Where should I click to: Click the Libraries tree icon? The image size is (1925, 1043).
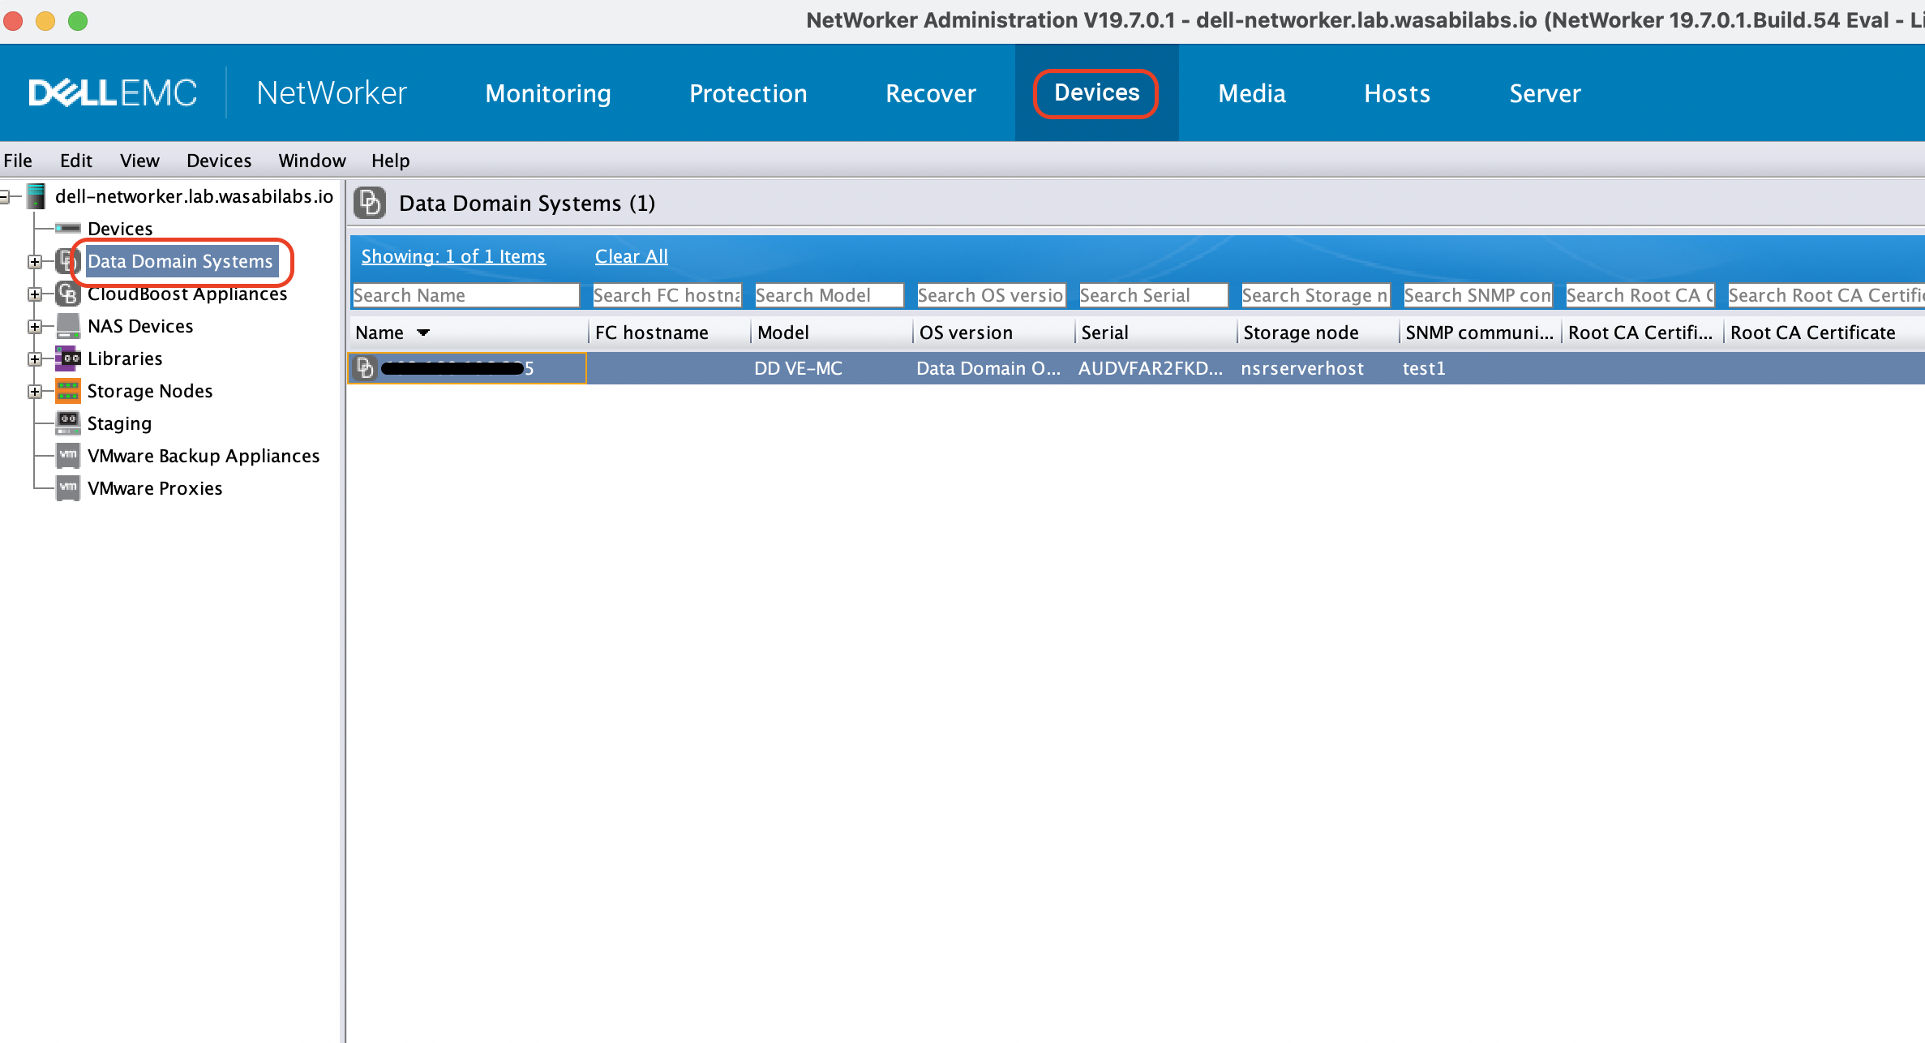point(68,358)
